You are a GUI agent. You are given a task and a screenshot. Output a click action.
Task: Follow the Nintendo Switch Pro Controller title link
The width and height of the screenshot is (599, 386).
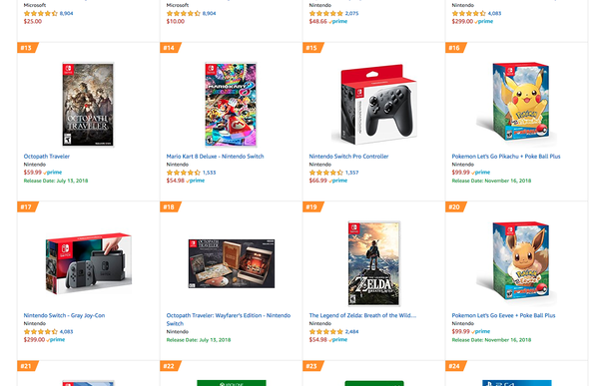[348, 157]
